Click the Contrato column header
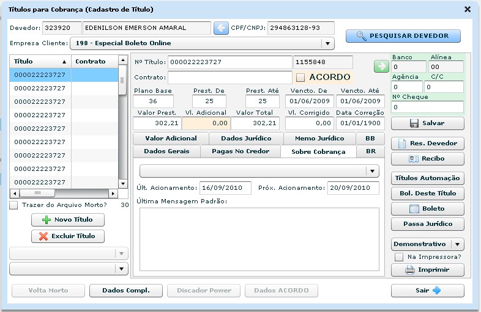The image size is (481, 312). (x=94, y=62)
